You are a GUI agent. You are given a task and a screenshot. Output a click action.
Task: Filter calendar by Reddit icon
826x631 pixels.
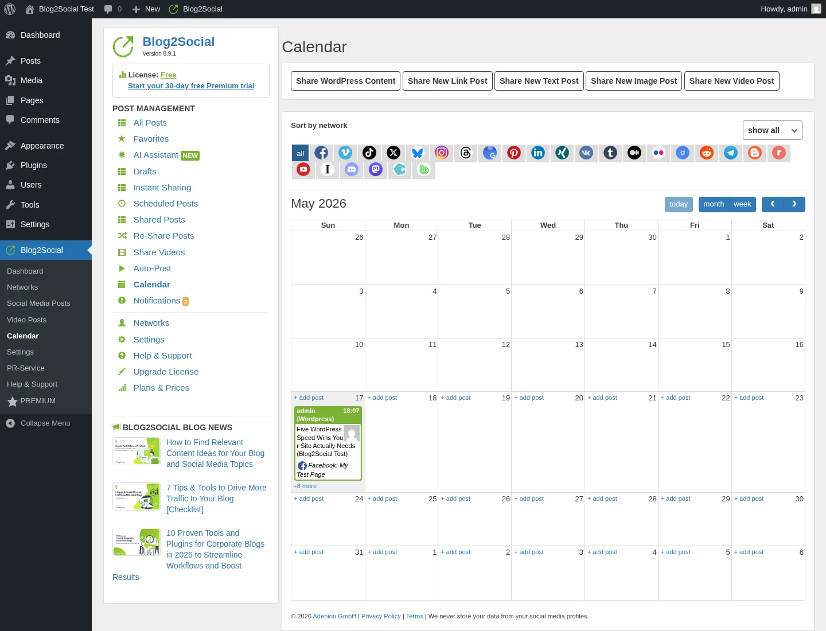(707, 153)
